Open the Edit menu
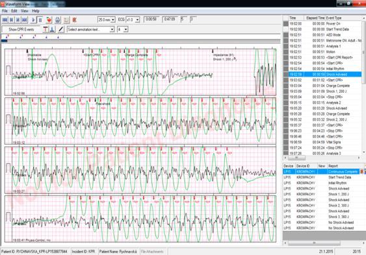This screenshot has height=255, width=366. [14, 11]
